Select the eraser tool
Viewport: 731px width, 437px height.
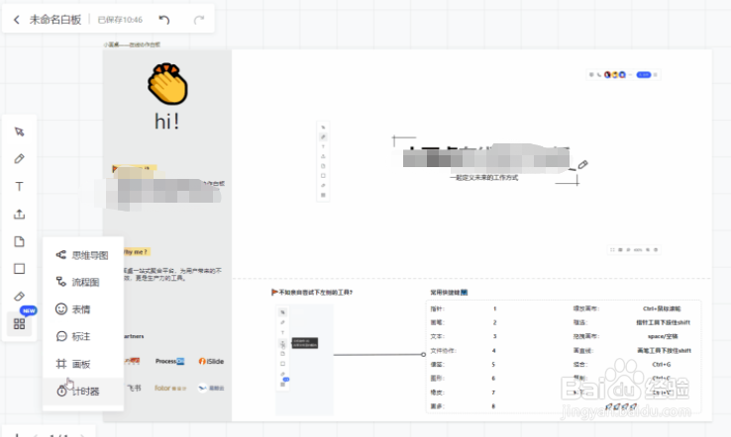pyautogui.click(x=19, y=296)
